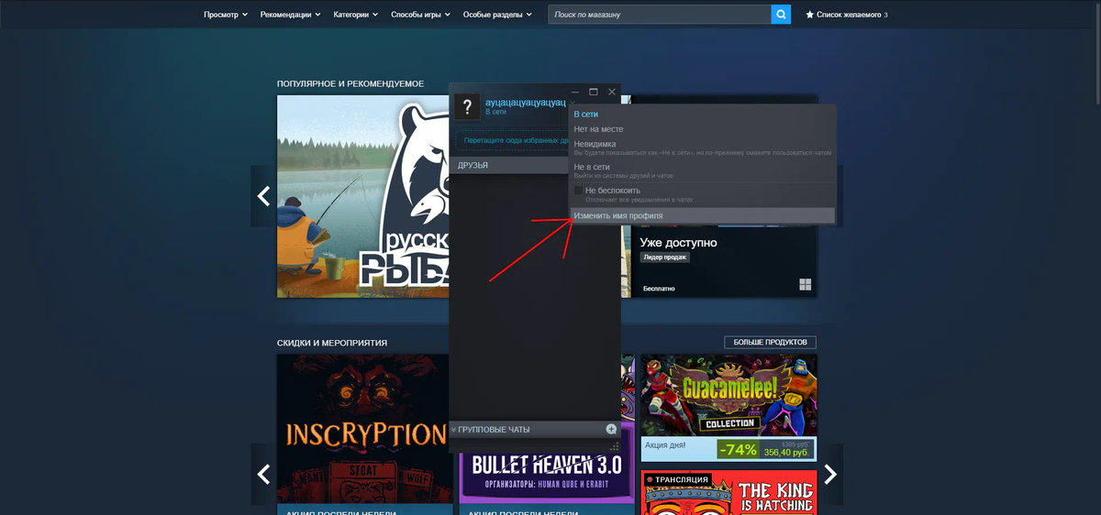Click the Трансляция live badge

point(678,479)
